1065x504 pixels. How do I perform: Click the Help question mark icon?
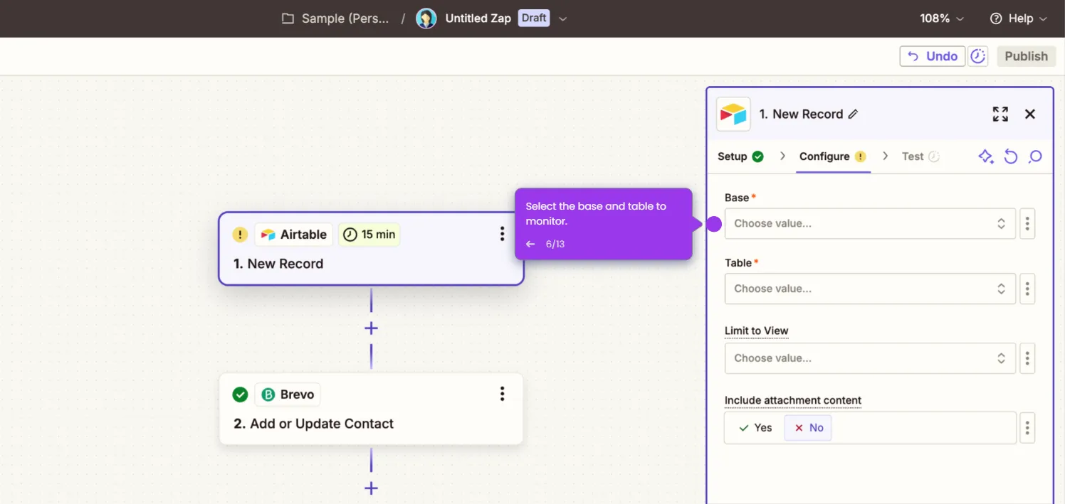click(996, 18)
